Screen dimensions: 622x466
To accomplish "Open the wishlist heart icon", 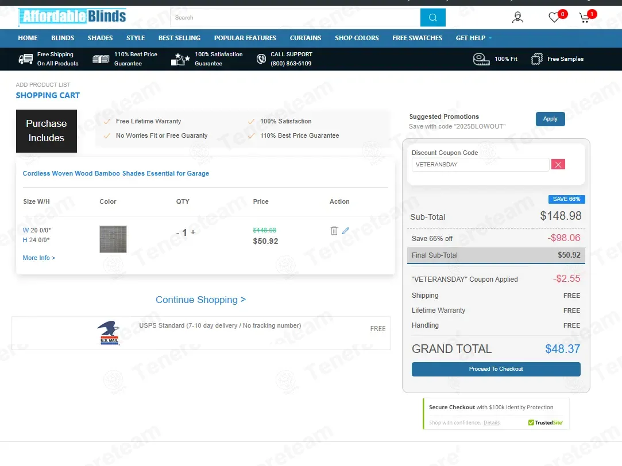I will pyautogui.click(x=554, y=17).
